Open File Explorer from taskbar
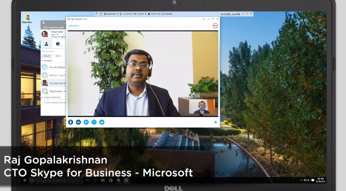346x191 pixels. click(x=103, y=180)
